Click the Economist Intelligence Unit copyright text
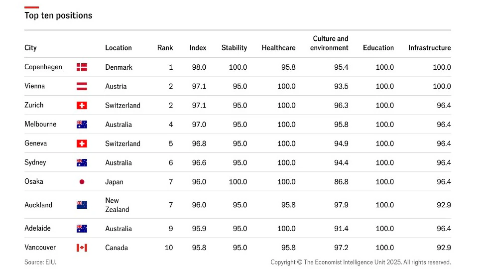Image resolution: width=485 pixels, height=273 pixels. click(x=361, y=262)
